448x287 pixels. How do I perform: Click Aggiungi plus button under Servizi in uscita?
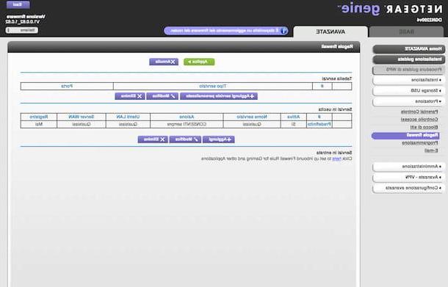tap(219, 139)
